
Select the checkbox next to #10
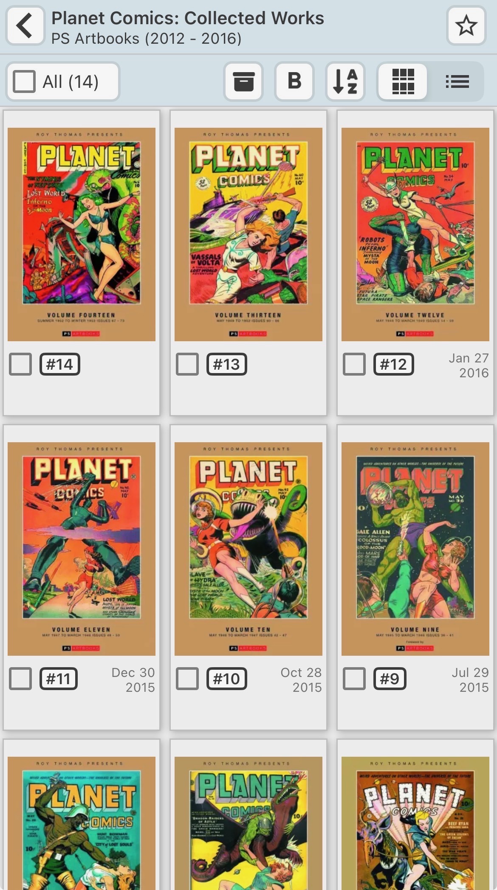pyautogui.click(x=187, y=679)
